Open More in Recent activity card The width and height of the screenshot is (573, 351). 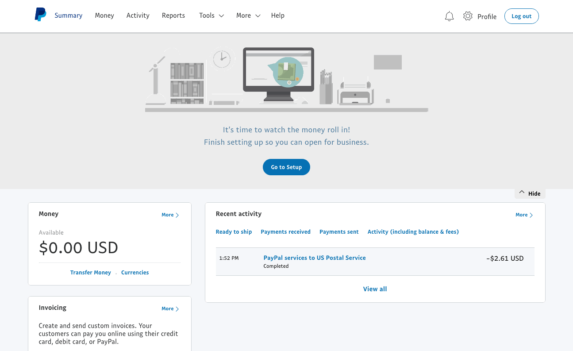pyautogui.click(x=524, y=215)
